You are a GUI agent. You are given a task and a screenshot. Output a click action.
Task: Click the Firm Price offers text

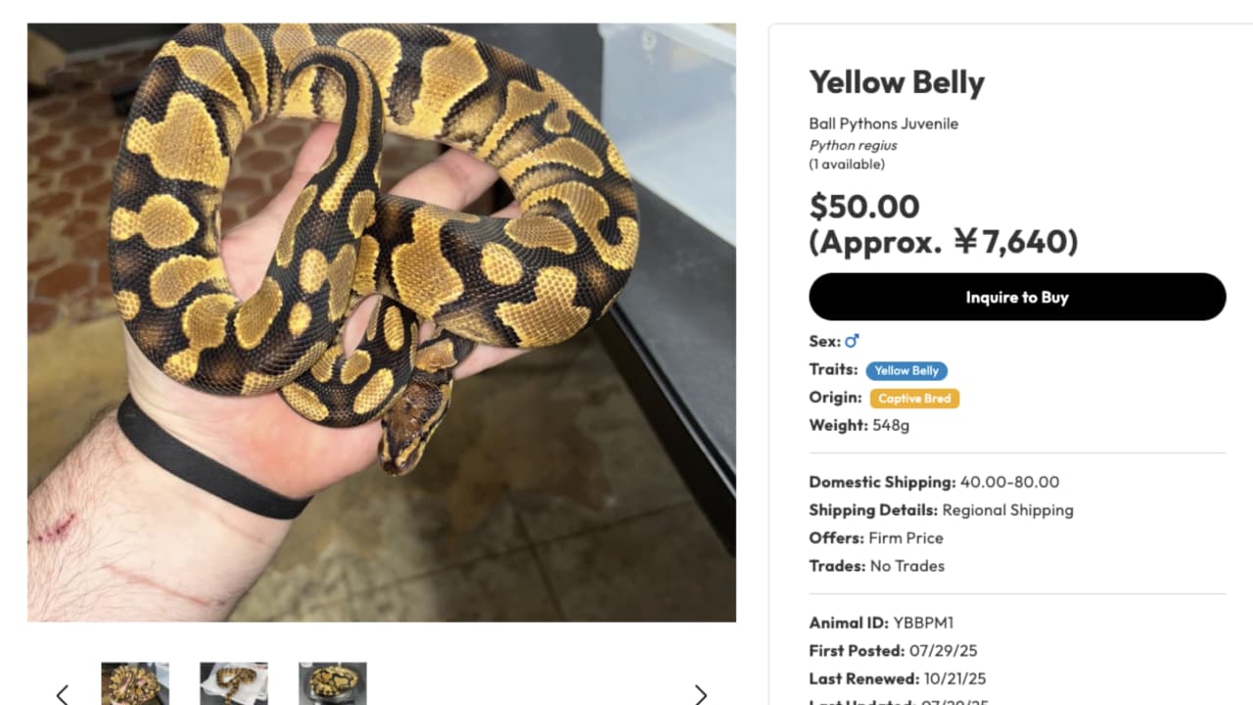pyautogui.click(x=905, y=538)
